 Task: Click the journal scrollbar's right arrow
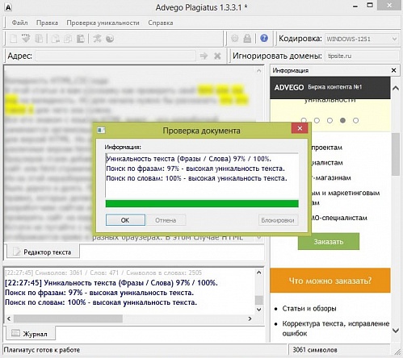250,318
